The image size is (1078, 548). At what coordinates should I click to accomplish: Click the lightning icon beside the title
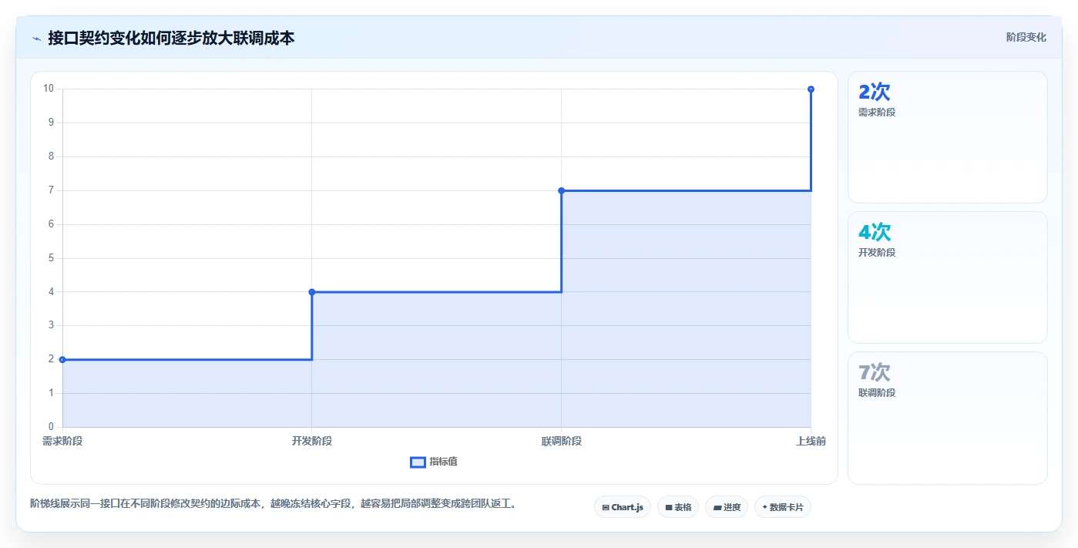coord(36,38)
